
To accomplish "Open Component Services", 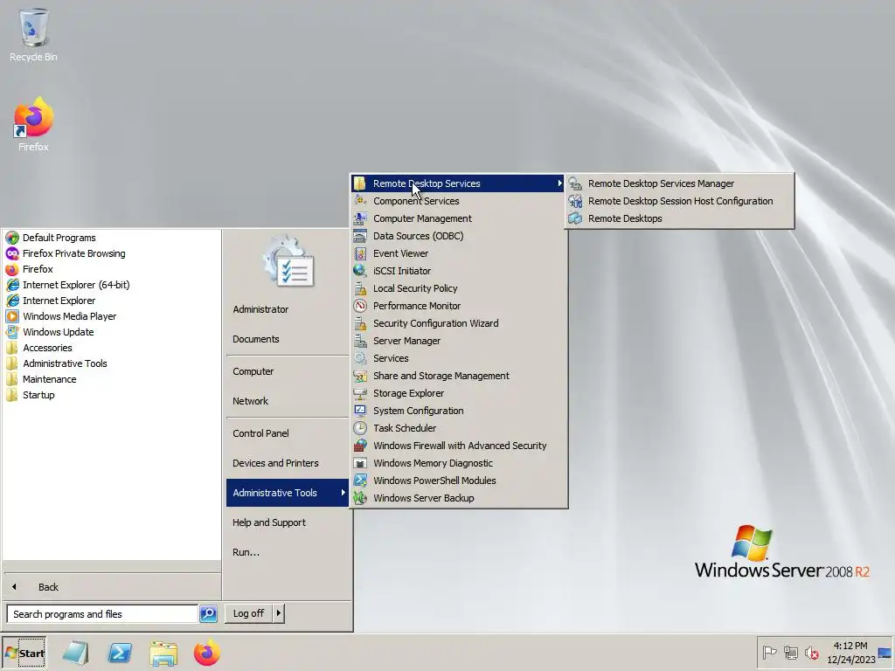I will tap(458, 201).
